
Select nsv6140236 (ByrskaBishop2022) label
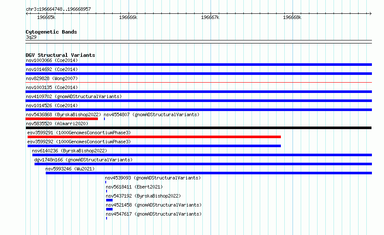point(69,151)
